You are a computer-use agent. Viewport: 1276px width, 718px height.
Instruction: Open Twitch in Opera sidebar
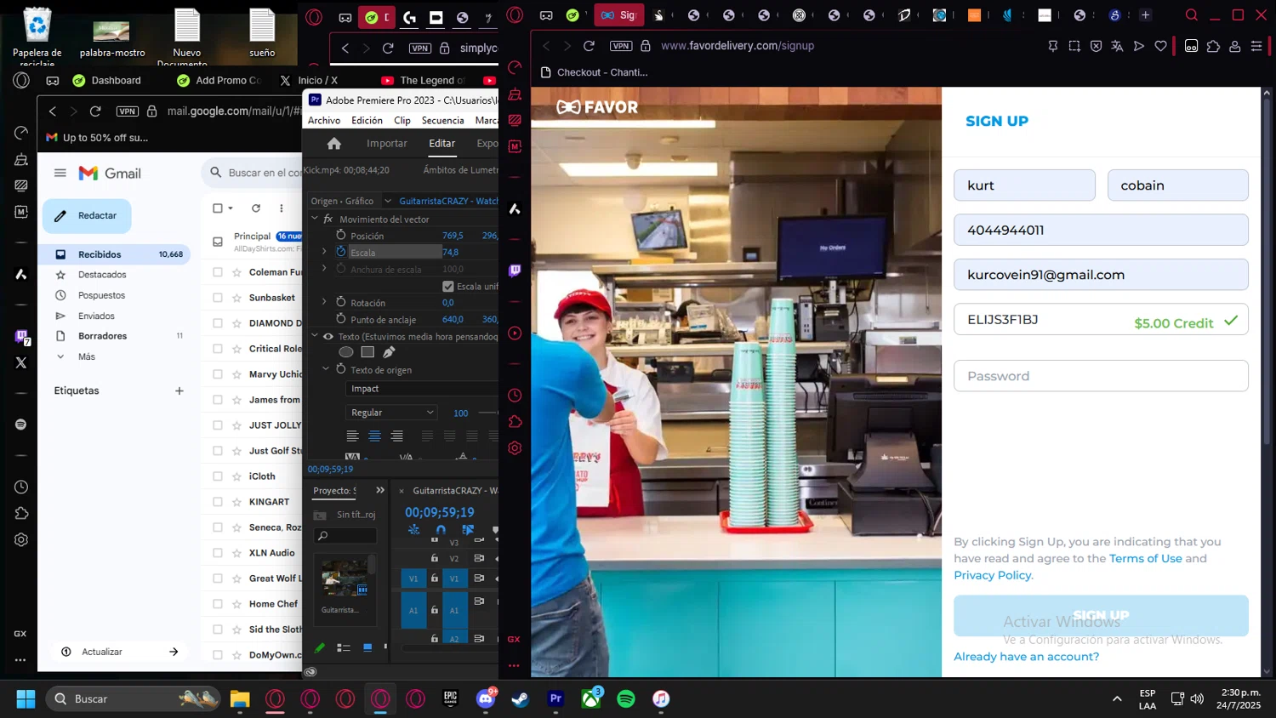point(515,271)
